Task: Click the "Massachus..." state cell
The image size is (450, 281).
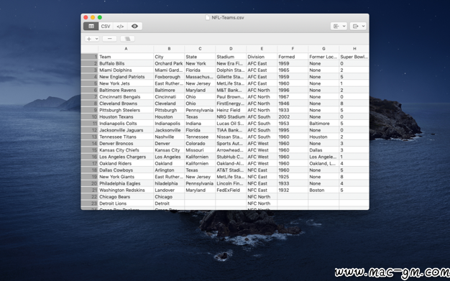Action: coord(200,77)
